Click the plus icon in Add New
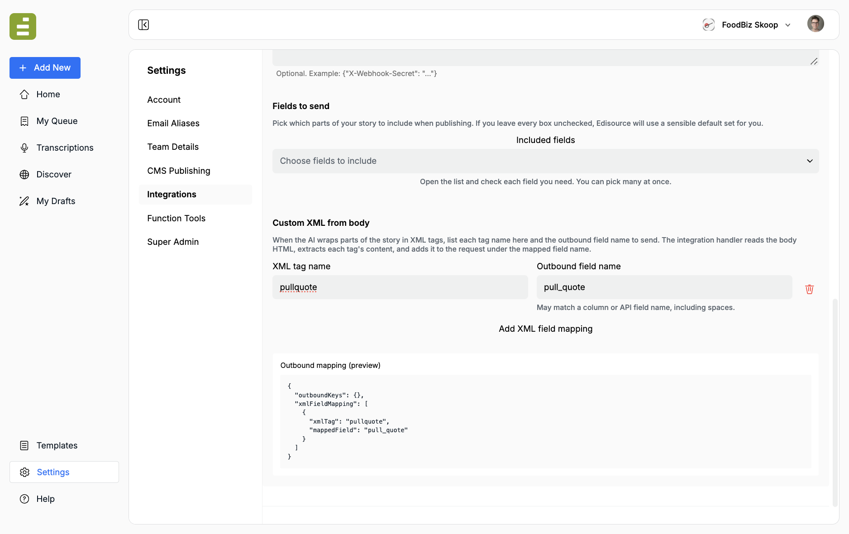Image resolution: width=849 pixels, height=534 pixels. pos(23,67)
